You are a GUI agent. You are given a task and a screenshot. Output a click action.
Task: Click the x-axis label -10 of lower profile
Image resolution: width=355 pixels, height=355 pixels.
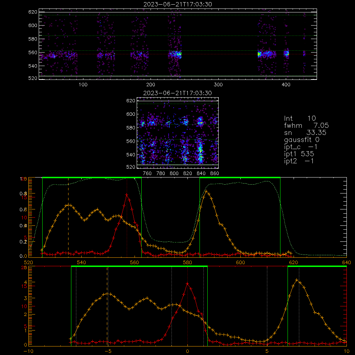pyautogui.click(x=28, y=351)
